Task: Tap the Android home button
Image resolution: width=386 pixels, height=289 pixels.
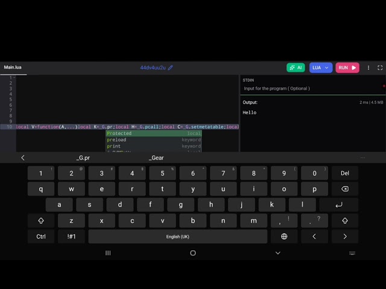Action: coord(193,253)
